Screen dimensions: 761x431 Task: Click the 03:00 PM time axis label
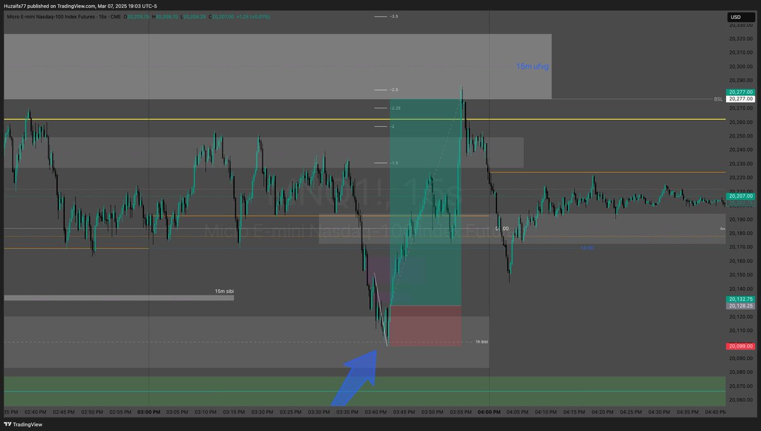(x=148, y=412)
